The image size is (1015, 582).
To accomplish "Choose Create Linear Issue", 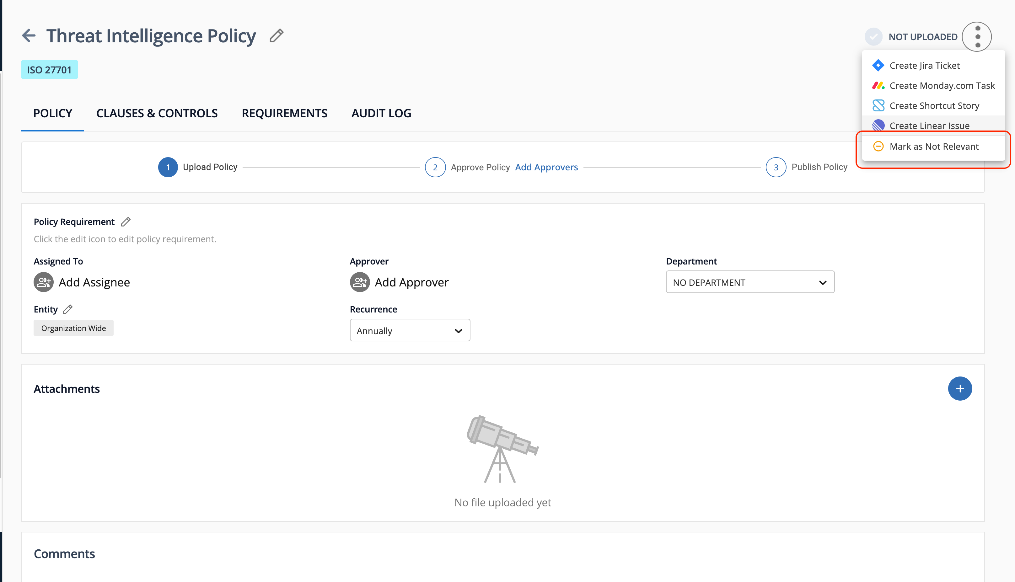I will click(933, 125).
